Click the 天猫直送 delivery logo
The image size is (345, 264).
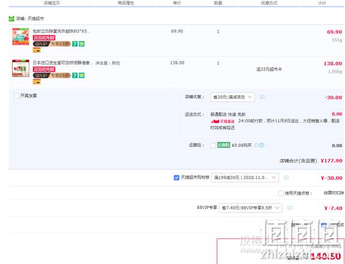pos(222,121)
